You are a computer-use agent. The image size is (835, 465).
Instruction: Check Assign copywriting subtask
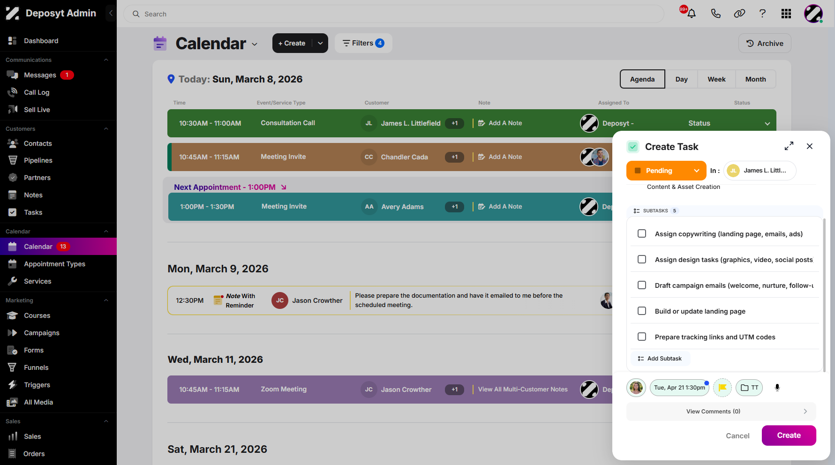tap(642, 233)
